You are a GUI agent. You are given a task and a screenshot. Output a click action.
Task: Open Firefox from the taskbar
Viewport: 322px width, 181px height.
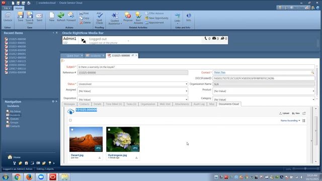29,177
